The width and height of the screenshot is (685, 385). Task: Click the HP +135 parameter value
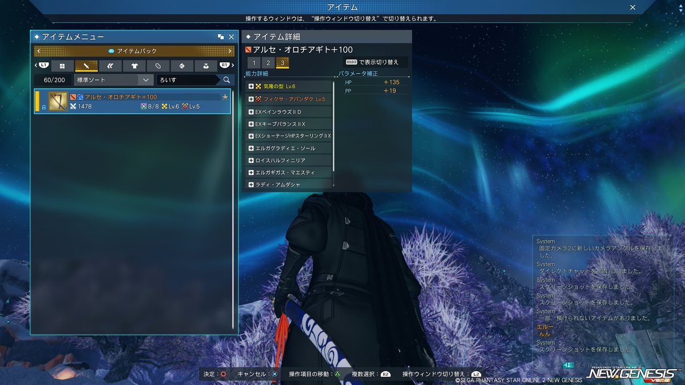click(391, 82)
